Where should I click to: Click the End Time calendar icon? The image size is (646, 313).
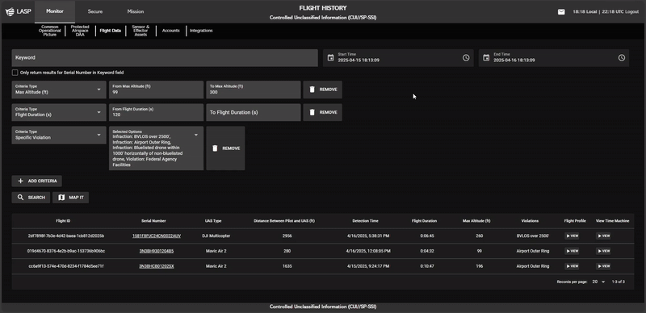486,57
